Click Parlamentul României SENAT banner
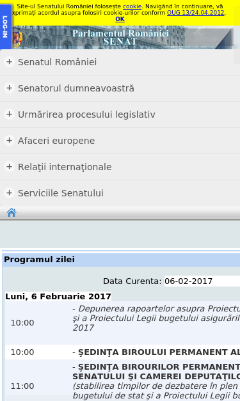 coord(120,37)
